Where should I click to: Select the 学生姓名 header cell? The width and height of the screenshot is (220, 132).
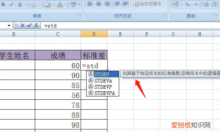17,55
